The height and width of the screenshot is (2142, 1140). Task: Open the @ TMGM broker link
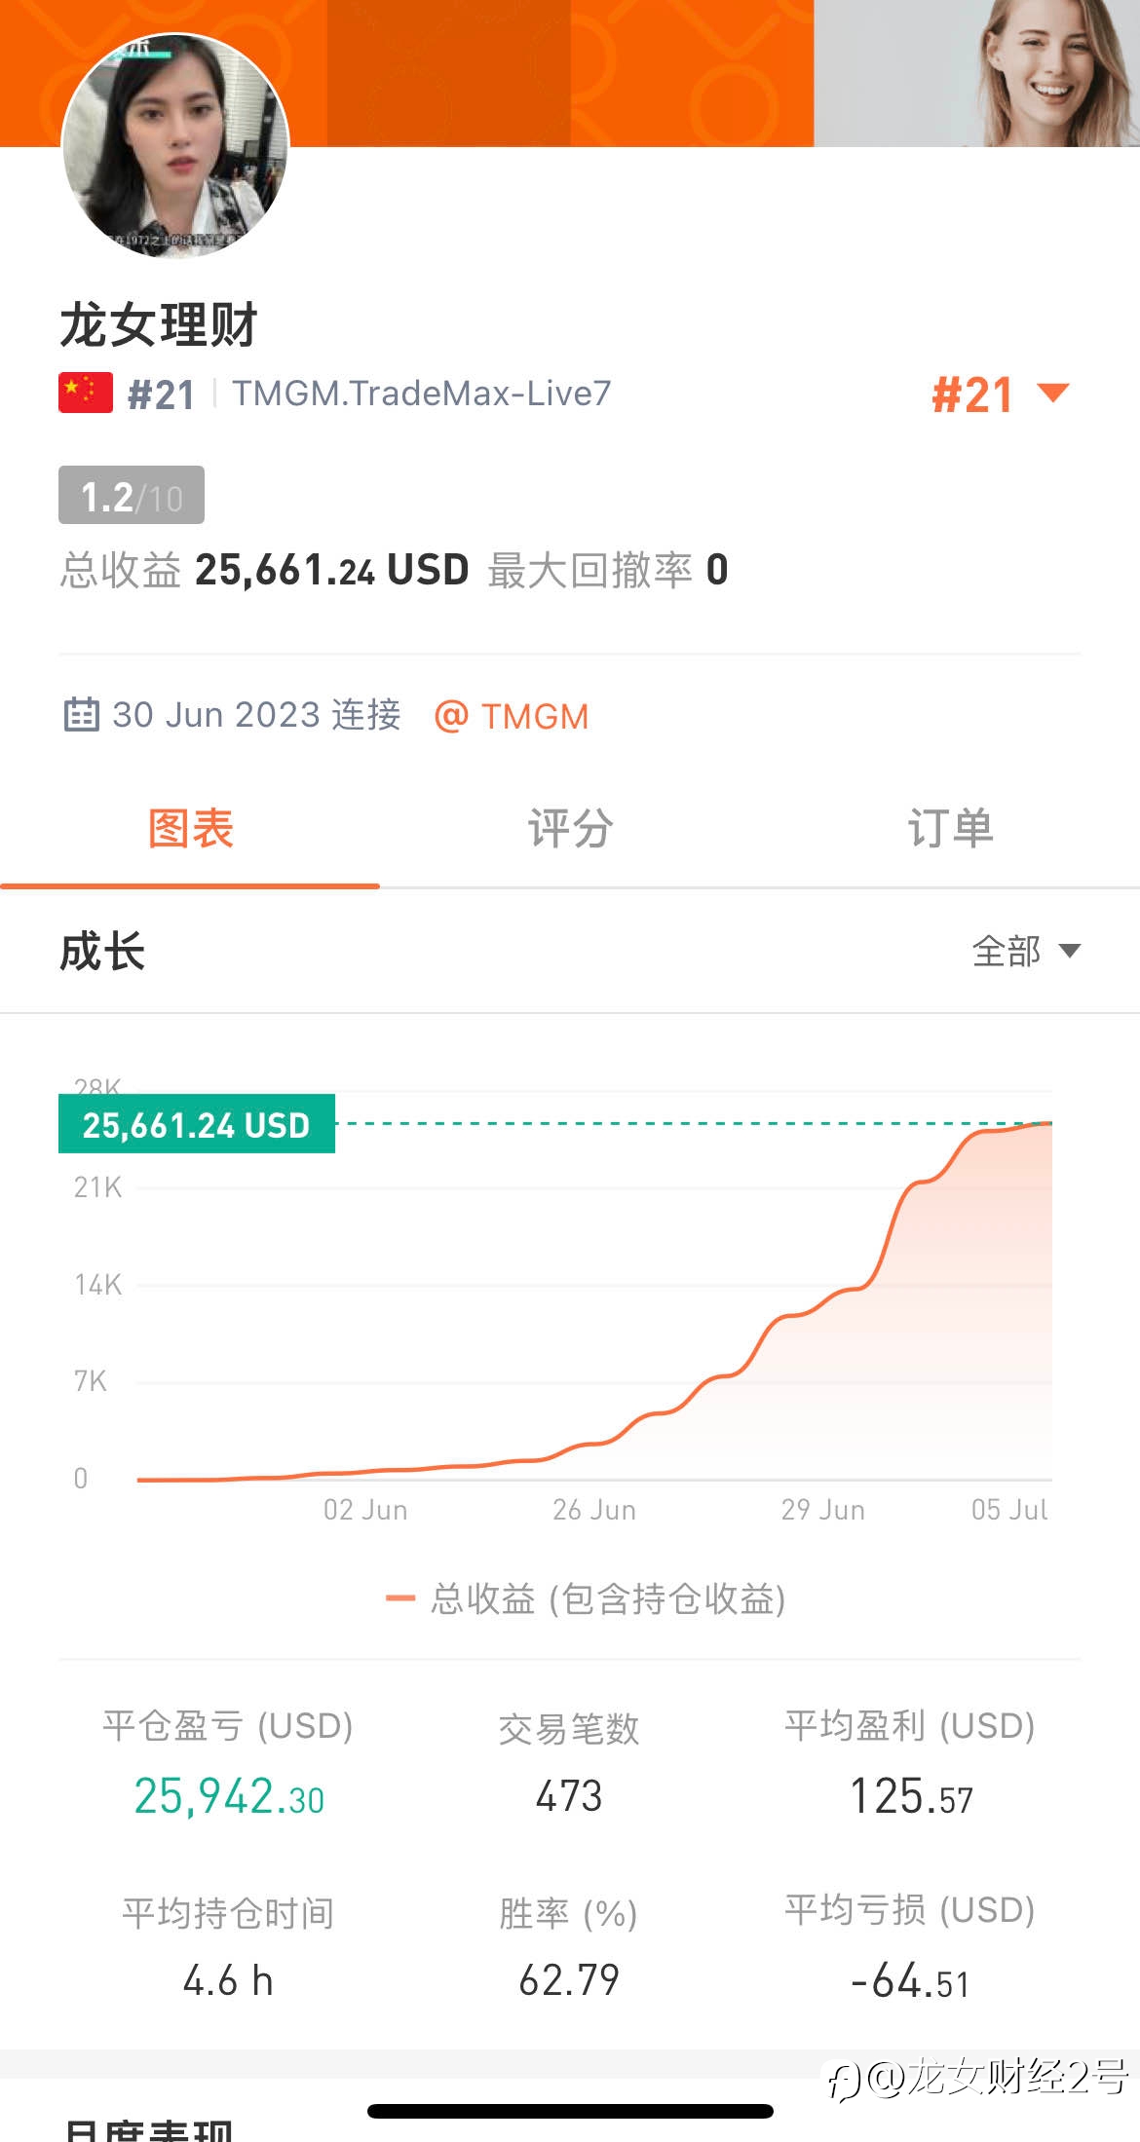[x=512, y=716]
